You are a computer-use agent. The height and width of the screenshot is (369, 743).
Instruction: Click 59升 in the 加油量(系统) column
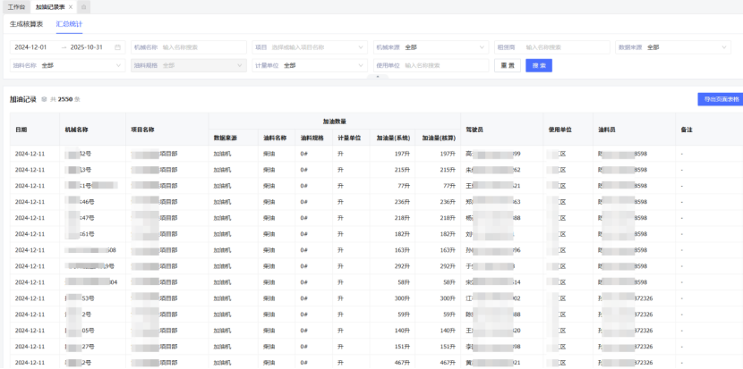[x=405, y=314]
